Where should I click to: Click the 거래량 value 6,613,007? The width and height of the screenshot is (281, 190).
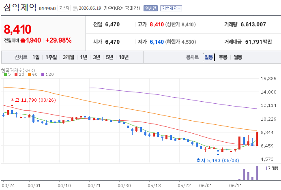(x=253, y=25)
